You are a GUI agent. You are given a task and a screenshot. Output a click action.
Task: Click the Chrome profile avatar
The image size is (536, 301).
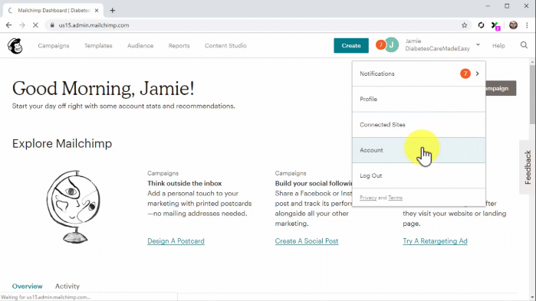coord(513,25)
